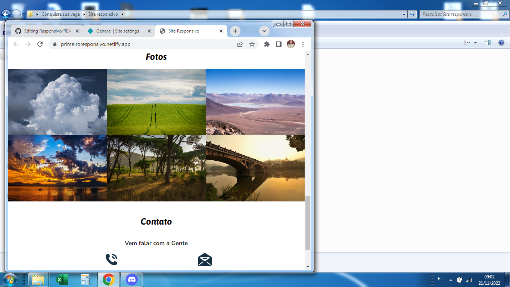The width and height of the screenshot is (510, 287).
Task: Click the side panel icon in Chrome toolbar
Action: (x=279, y=44)
